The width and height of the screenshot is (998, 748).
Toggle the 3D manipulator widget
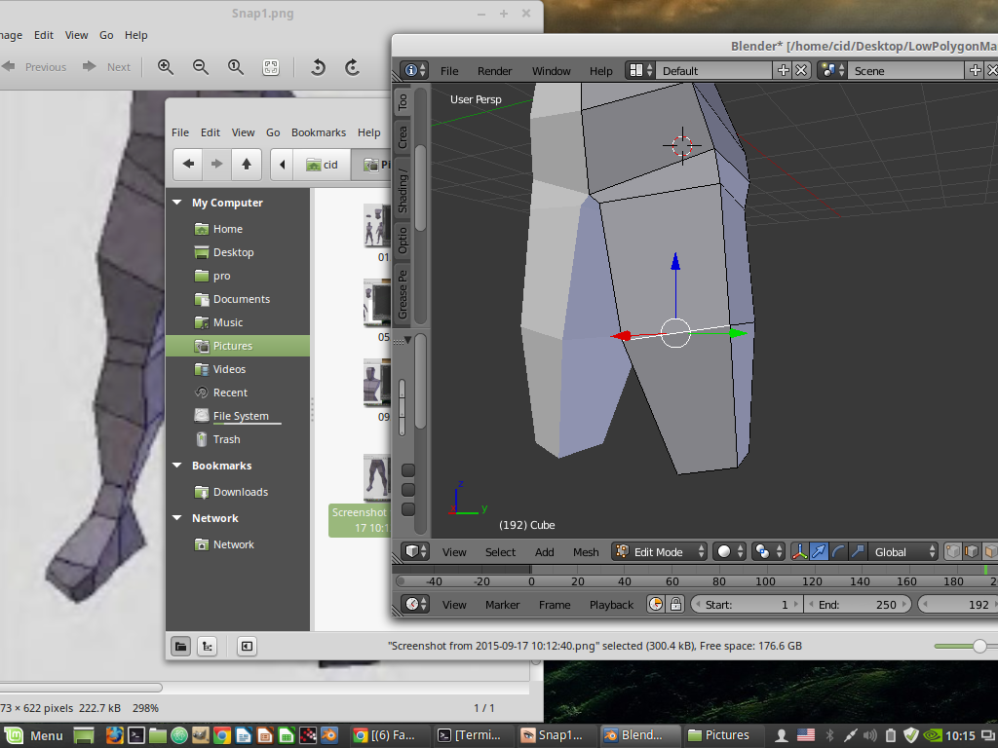(x=799, y=551)
